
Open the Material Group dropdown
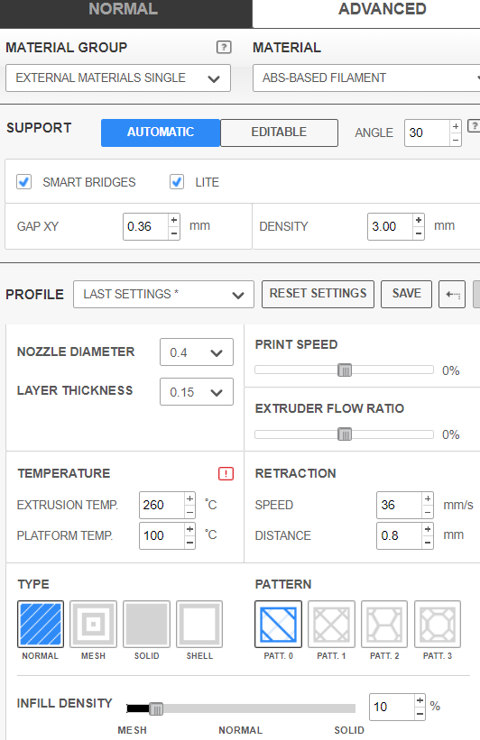[118, 78]
